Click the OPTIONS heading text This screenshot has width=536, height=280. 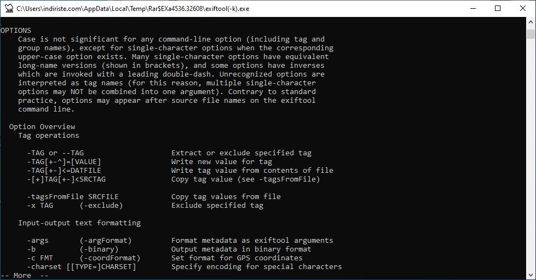click(x=16, y=31)
